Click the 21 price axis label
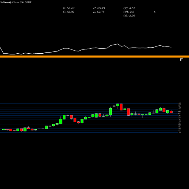The width and height of the screenshot is (189, 189). click(x=180, y=130)
